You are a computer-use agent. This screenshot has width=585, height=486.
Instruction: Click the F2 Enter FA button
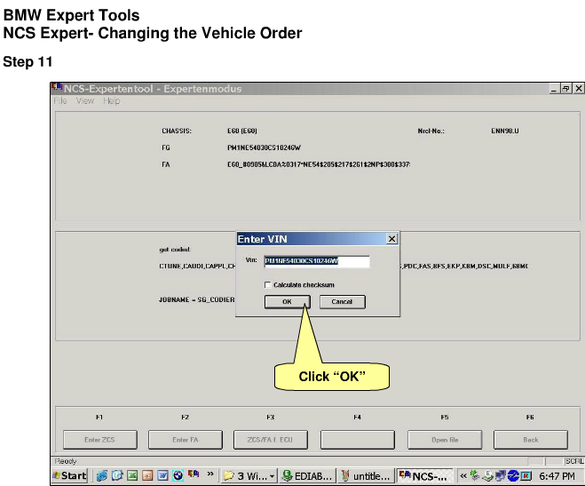tap(186, 440)
